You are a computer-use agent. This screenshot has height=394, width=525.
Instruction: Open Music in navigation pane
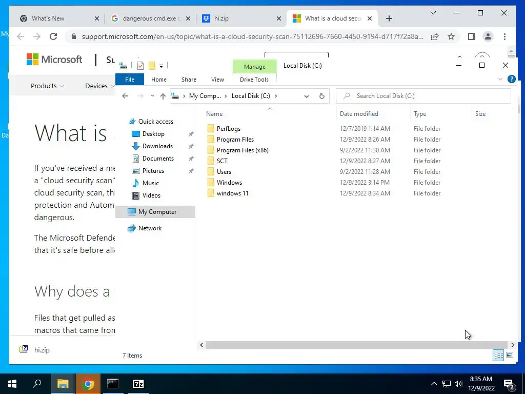[x=150, y=183]
